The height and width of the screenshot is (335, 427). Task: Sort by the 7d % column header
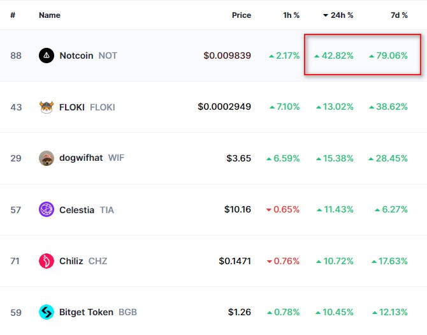[x=399, y=15]
